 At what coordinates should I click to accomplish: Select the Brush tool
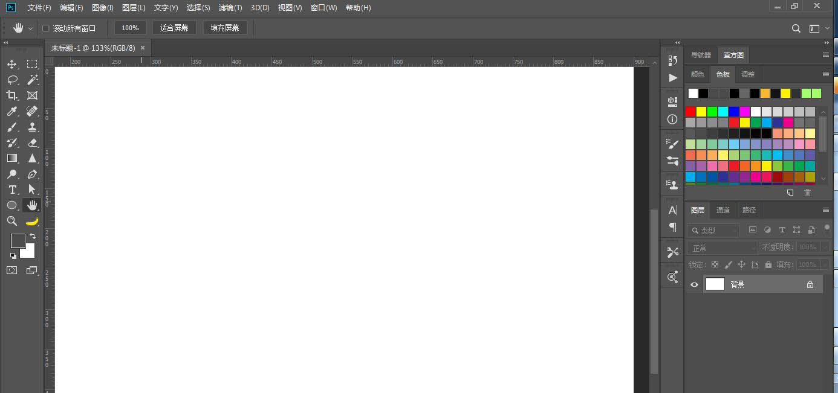click(x=12, y=127)
